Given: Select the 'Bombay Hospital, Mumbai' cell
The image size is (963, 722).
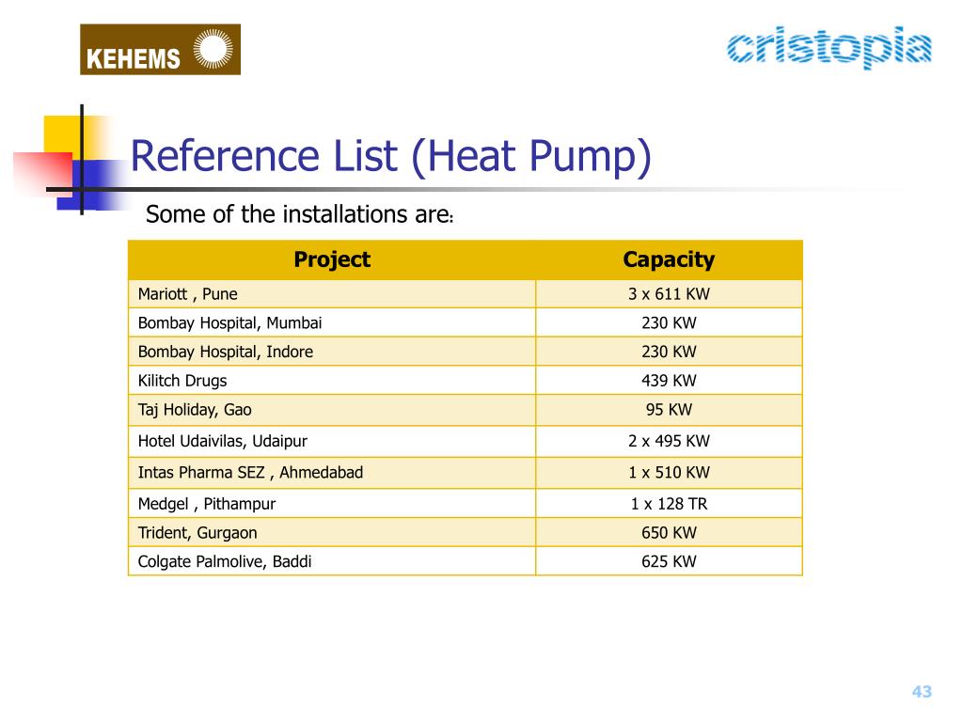Looking at the screenshot, I should 332,322.
